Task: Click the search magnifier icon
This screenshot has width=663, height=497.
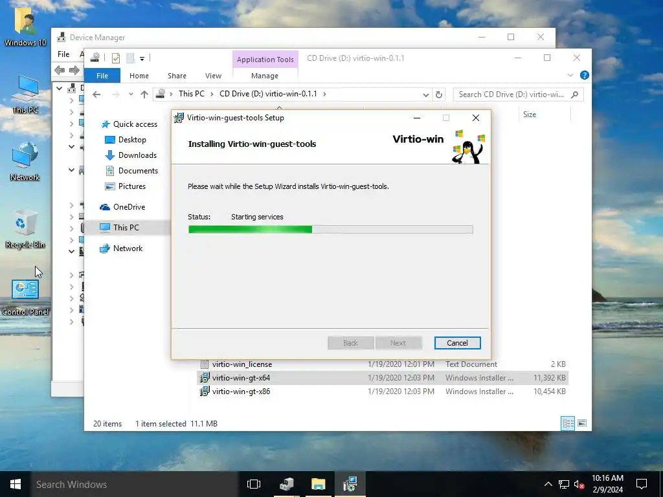Action: tap(575, 94)
